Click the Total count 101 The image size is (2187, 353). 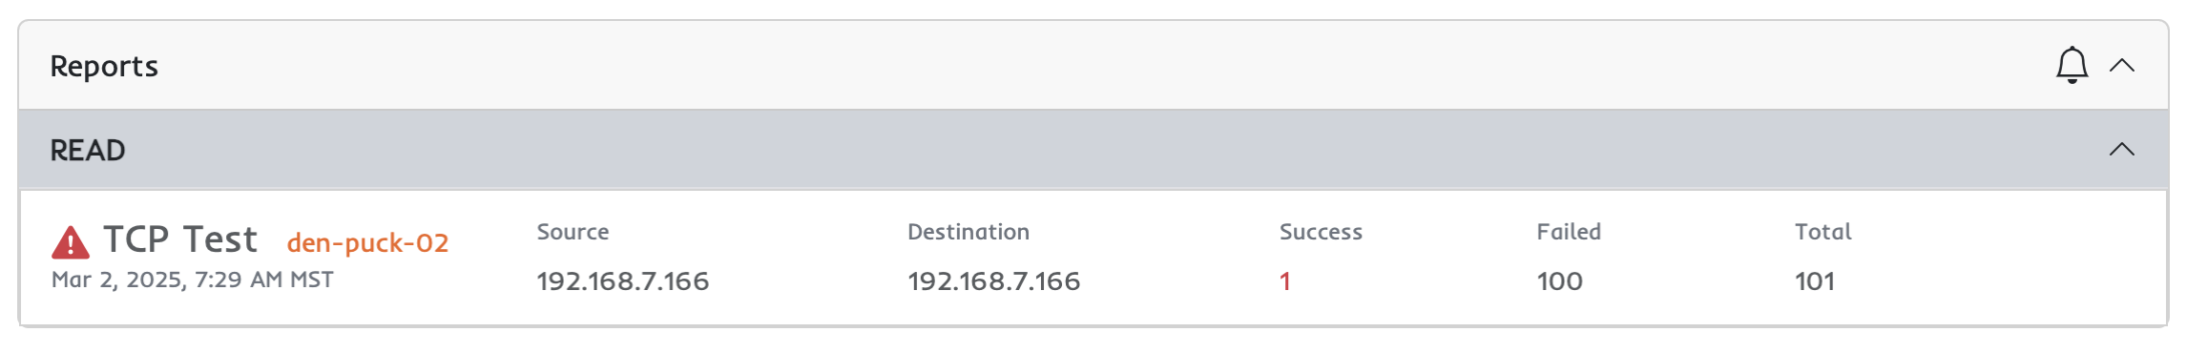[1815, 281]
